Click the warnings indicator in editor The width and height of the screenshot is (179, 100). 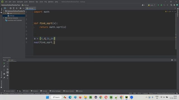[168, 11]
